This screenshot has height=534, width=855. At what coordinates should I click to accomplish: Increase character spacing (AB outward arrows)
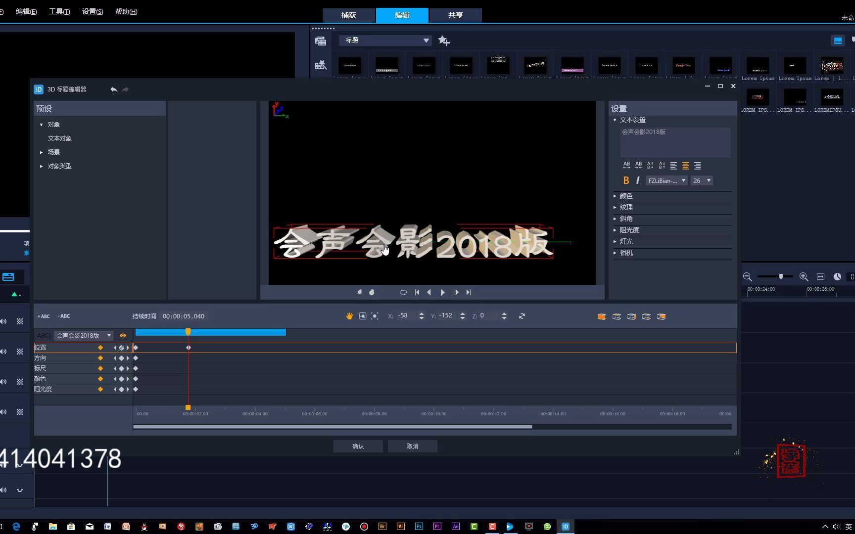[x=626, y=165]
